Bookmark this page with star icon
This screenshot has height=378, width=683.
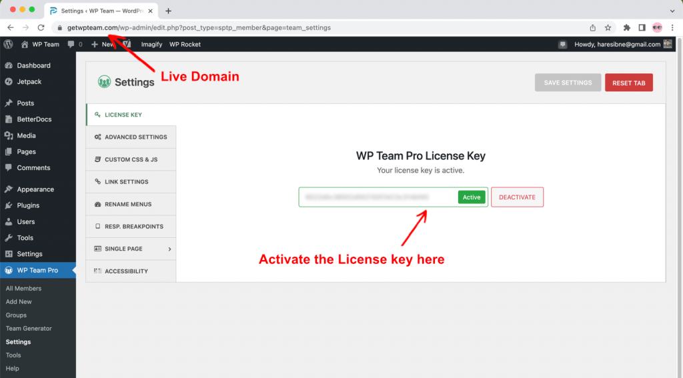click(x=608, y=28)
